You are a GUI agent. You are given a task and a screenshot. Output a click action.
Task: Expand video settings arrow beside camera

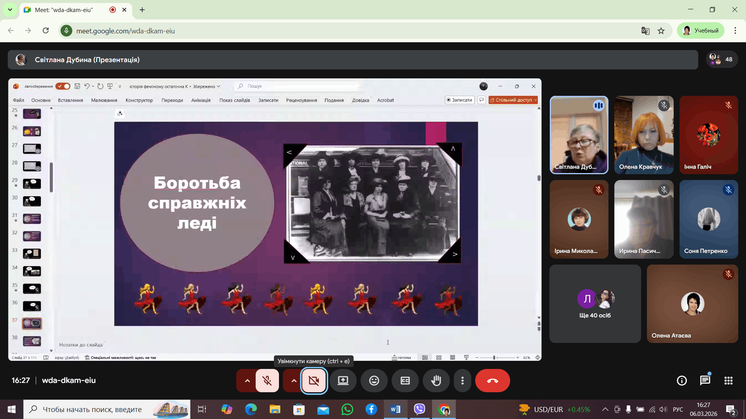pos(294,381)
